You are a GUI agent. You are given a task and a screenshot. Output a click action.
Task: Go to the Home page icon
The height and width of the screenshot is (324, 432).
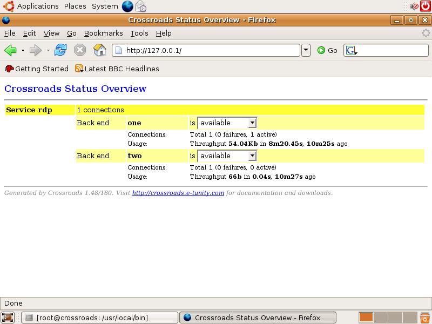[100, 50]
